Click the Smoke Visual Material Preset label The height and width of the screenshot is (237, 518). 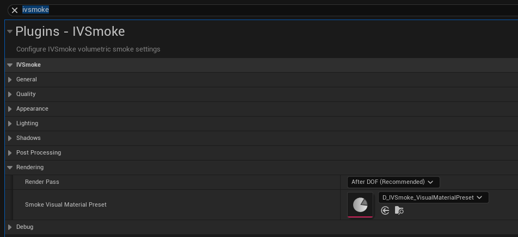(x=66, y=204)
